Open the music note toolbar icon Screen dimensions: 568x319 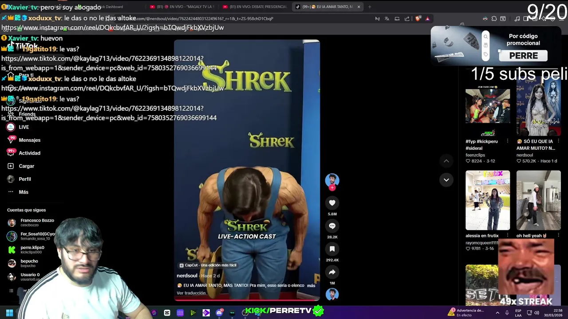coord(517,19)
